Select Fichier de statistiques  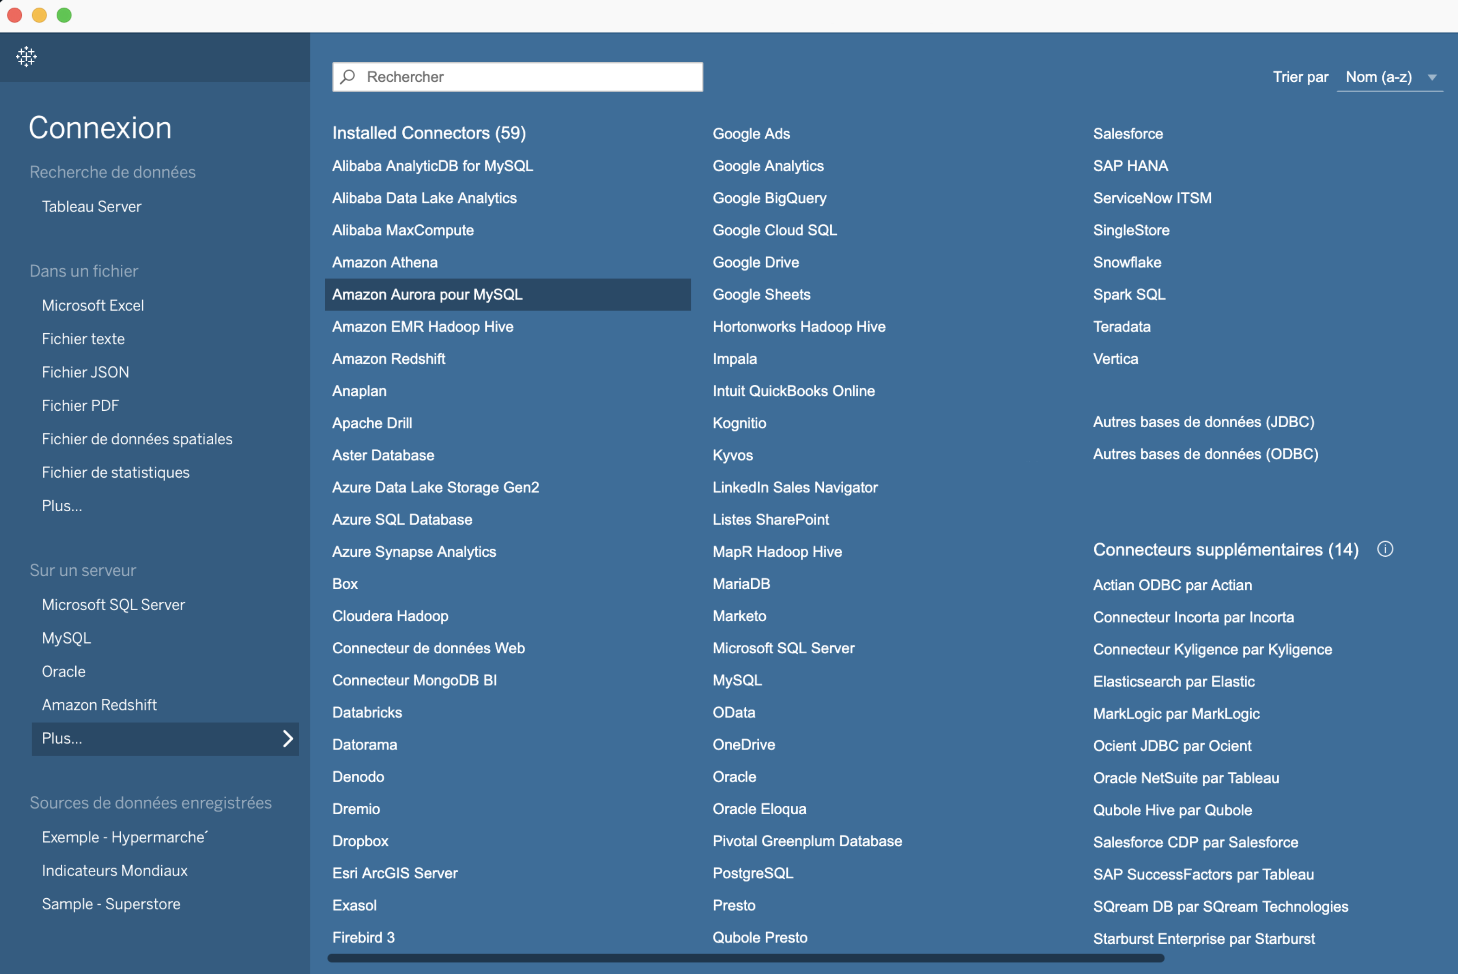point(116,472)
